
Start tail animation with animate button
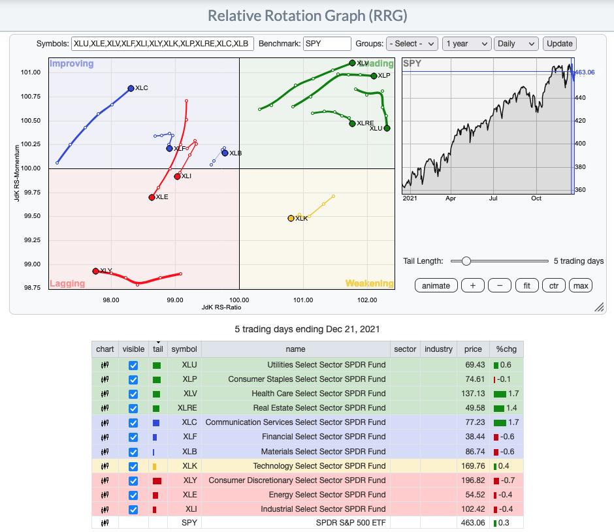tap(436, 286)
